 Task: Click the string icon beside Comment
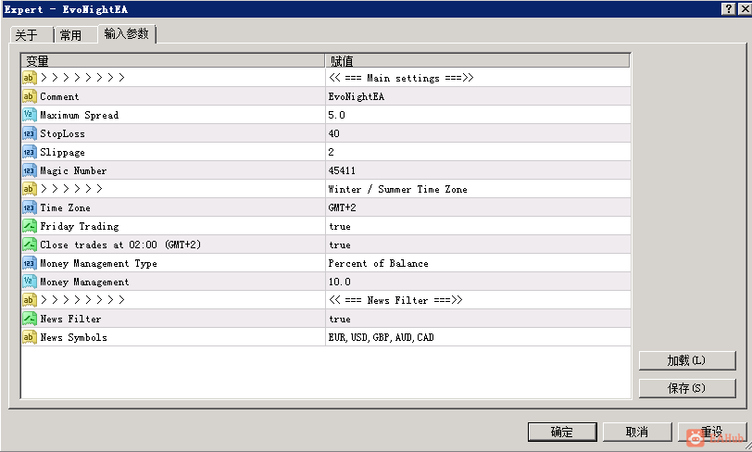pos(30,96)
